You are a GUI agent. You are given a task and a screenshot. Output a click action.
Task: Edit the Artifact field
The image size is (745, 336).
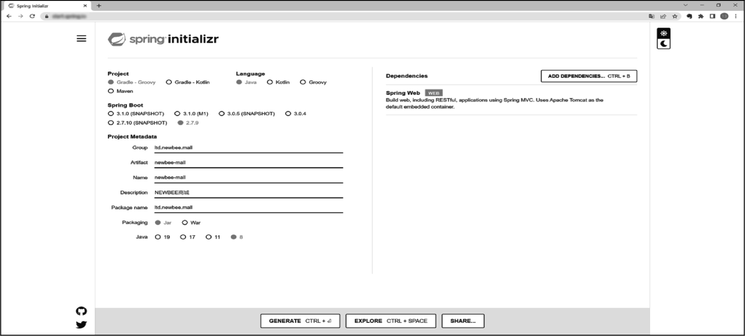[x=248, y=163]
